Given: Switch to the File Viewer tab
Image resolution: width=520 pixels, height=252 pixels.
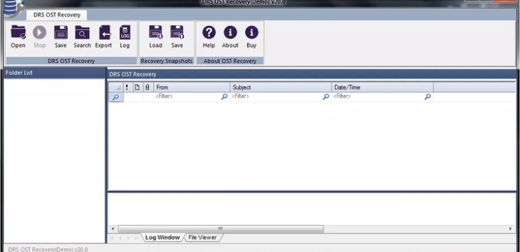Looking at the screenshot, I should 203,237.
